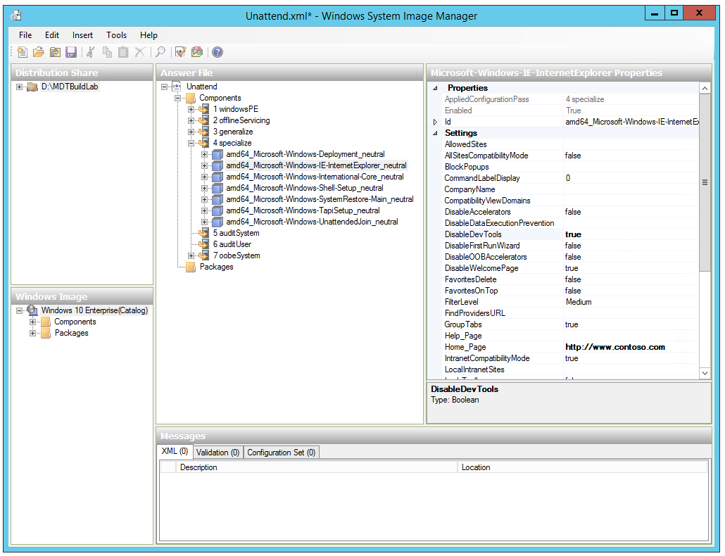Open an existing answer file
The height and width of the screenshot is (556, 725).
[x=37, y=52]
